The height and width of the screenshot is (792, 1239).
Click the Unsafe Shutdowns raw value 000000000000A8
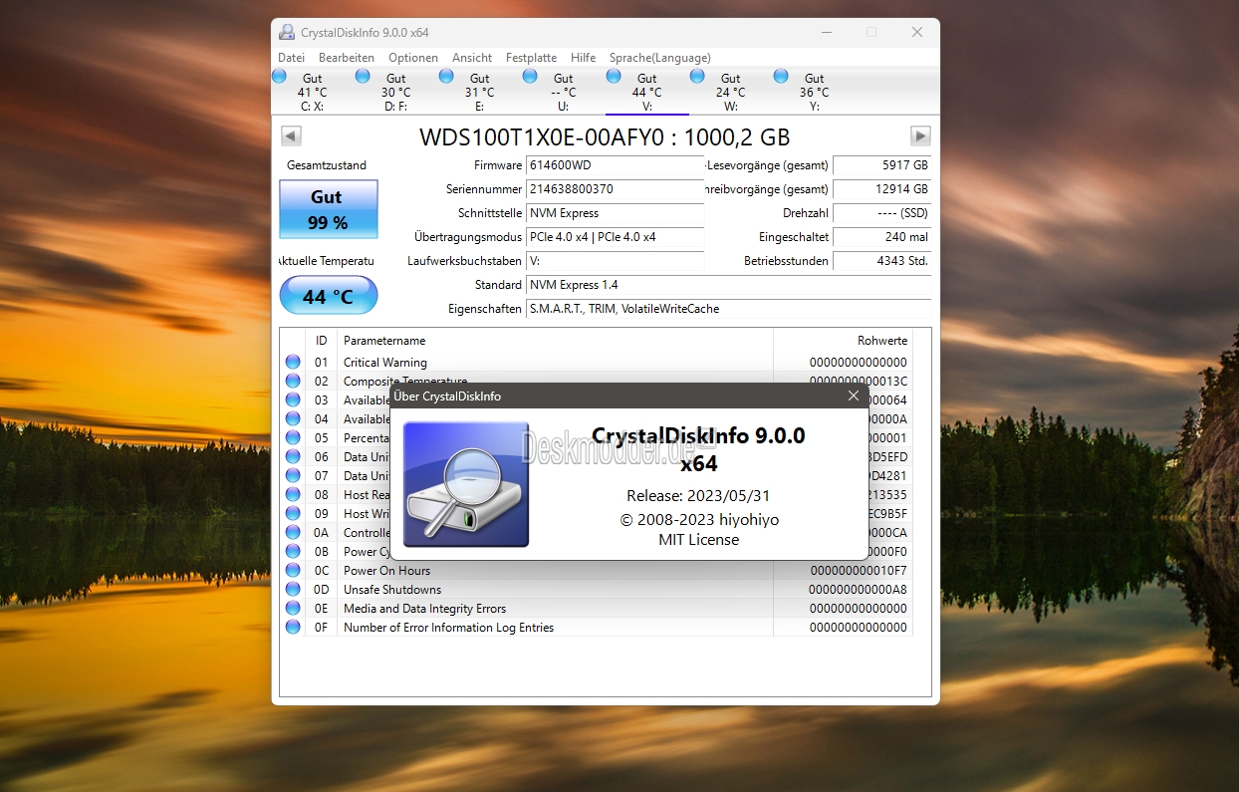[x=859, y=590]
